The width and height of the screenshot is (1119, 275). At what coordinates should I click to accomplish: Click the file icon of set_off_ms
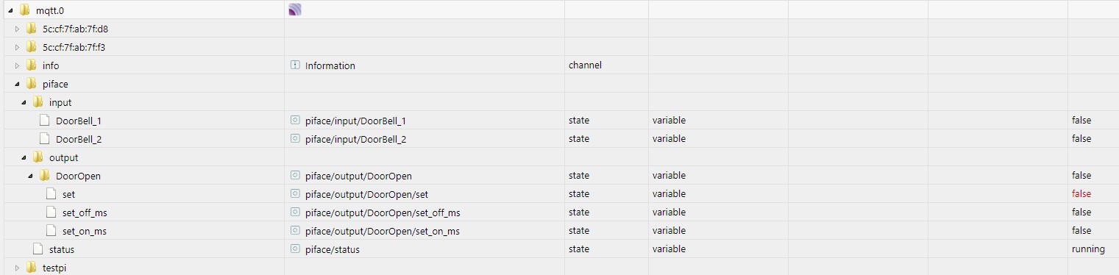point(51,213)
